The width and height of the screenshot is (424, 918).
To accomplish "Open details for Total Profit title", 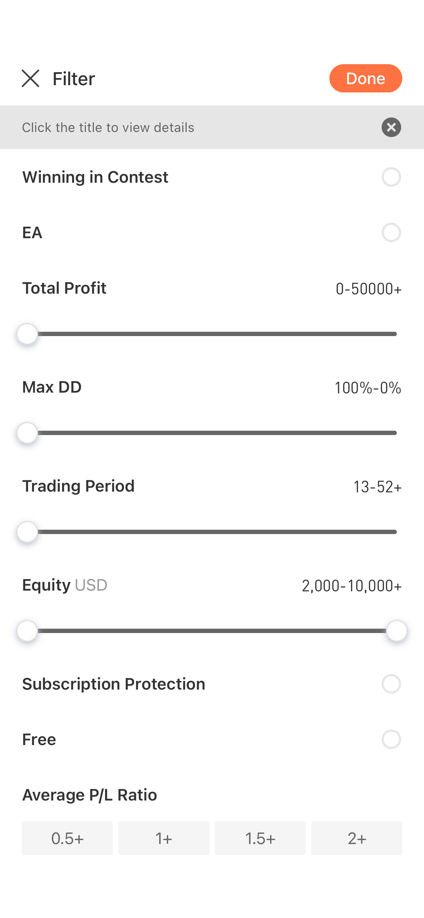I will (64, 288).
